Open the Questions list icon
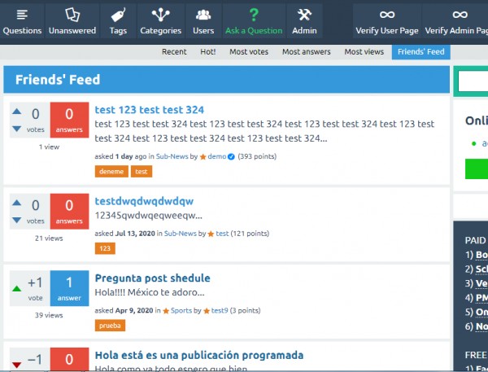The image size is (488, 372). [x=22, y=15]
